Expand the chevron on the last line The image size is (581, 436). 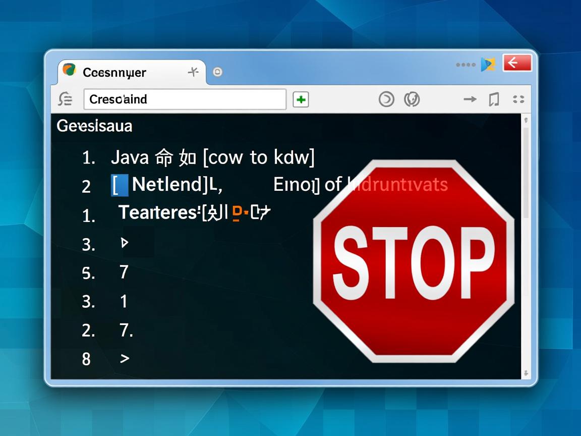125,359
